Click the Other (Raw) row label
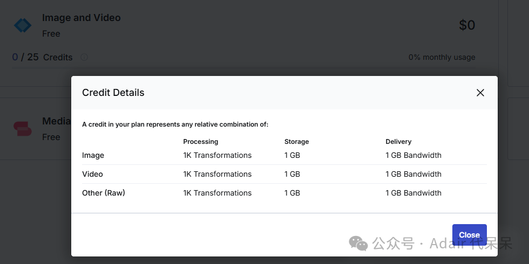 pyautogui.click(x=103, y=193)
